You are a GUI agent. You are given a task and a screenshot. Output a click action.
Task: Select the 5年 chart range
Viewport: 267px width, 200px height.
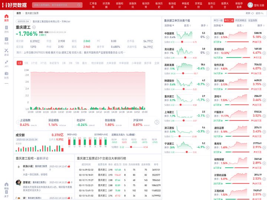[77, 63]
